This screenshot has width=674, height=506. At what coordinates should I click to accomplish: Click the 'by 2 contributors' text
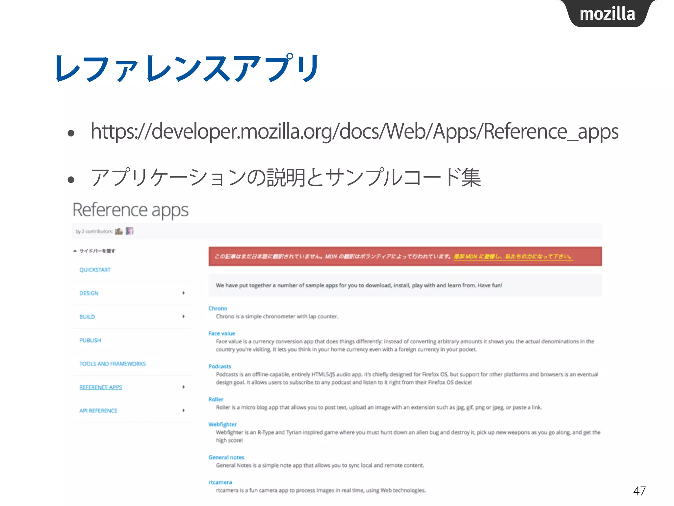tap(94, 232)
